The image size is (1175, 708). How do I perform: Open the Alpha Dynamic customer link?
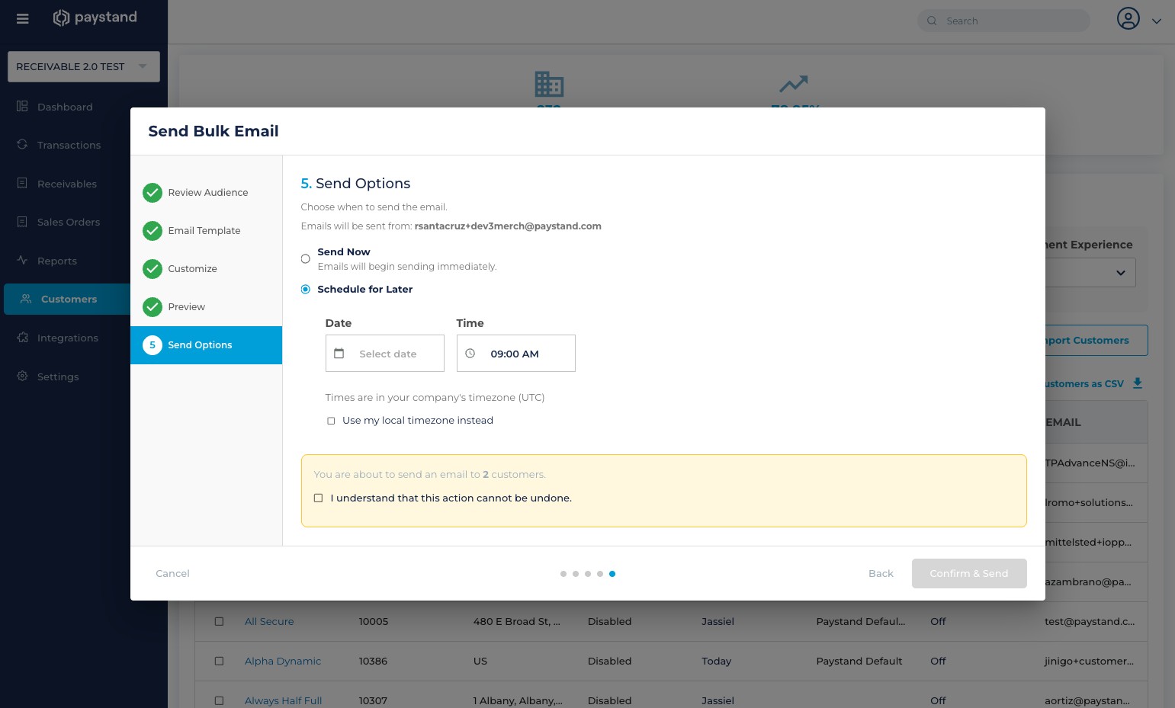(x=283, y=662)
